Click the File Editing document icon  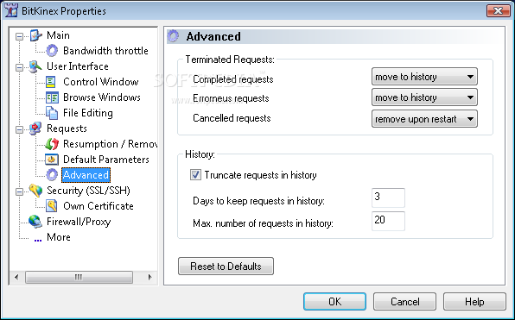pyautogui.click(x=52, y=113)
